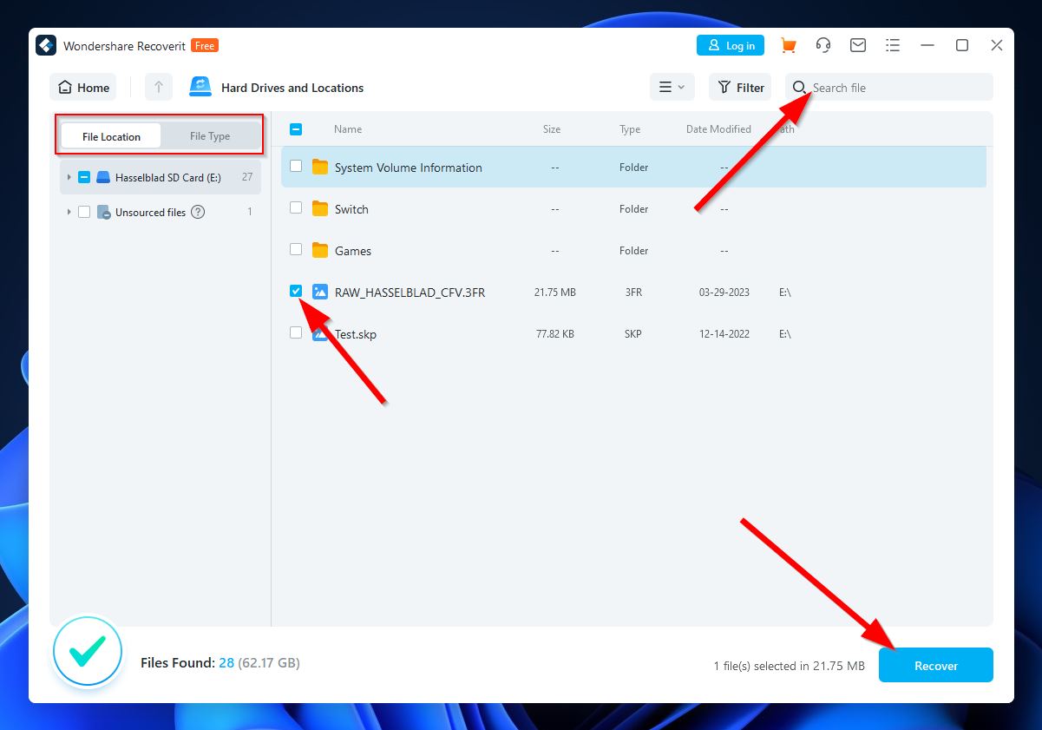Screen dimensions: 1042x730
Task: Open the main menu list icon
Action: coord(893,45)
